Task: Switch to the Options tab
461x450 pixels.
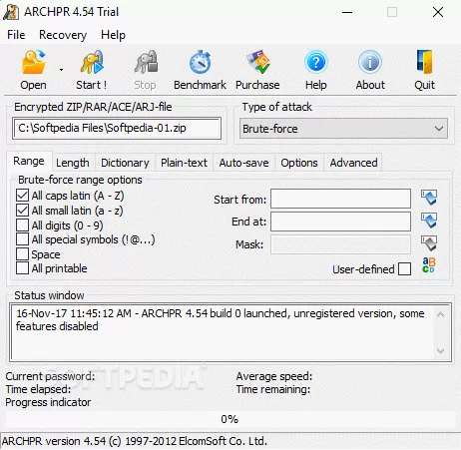Action: point(299,163)
